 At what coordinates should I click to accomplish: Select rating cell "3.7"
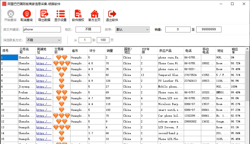[97, 133]
